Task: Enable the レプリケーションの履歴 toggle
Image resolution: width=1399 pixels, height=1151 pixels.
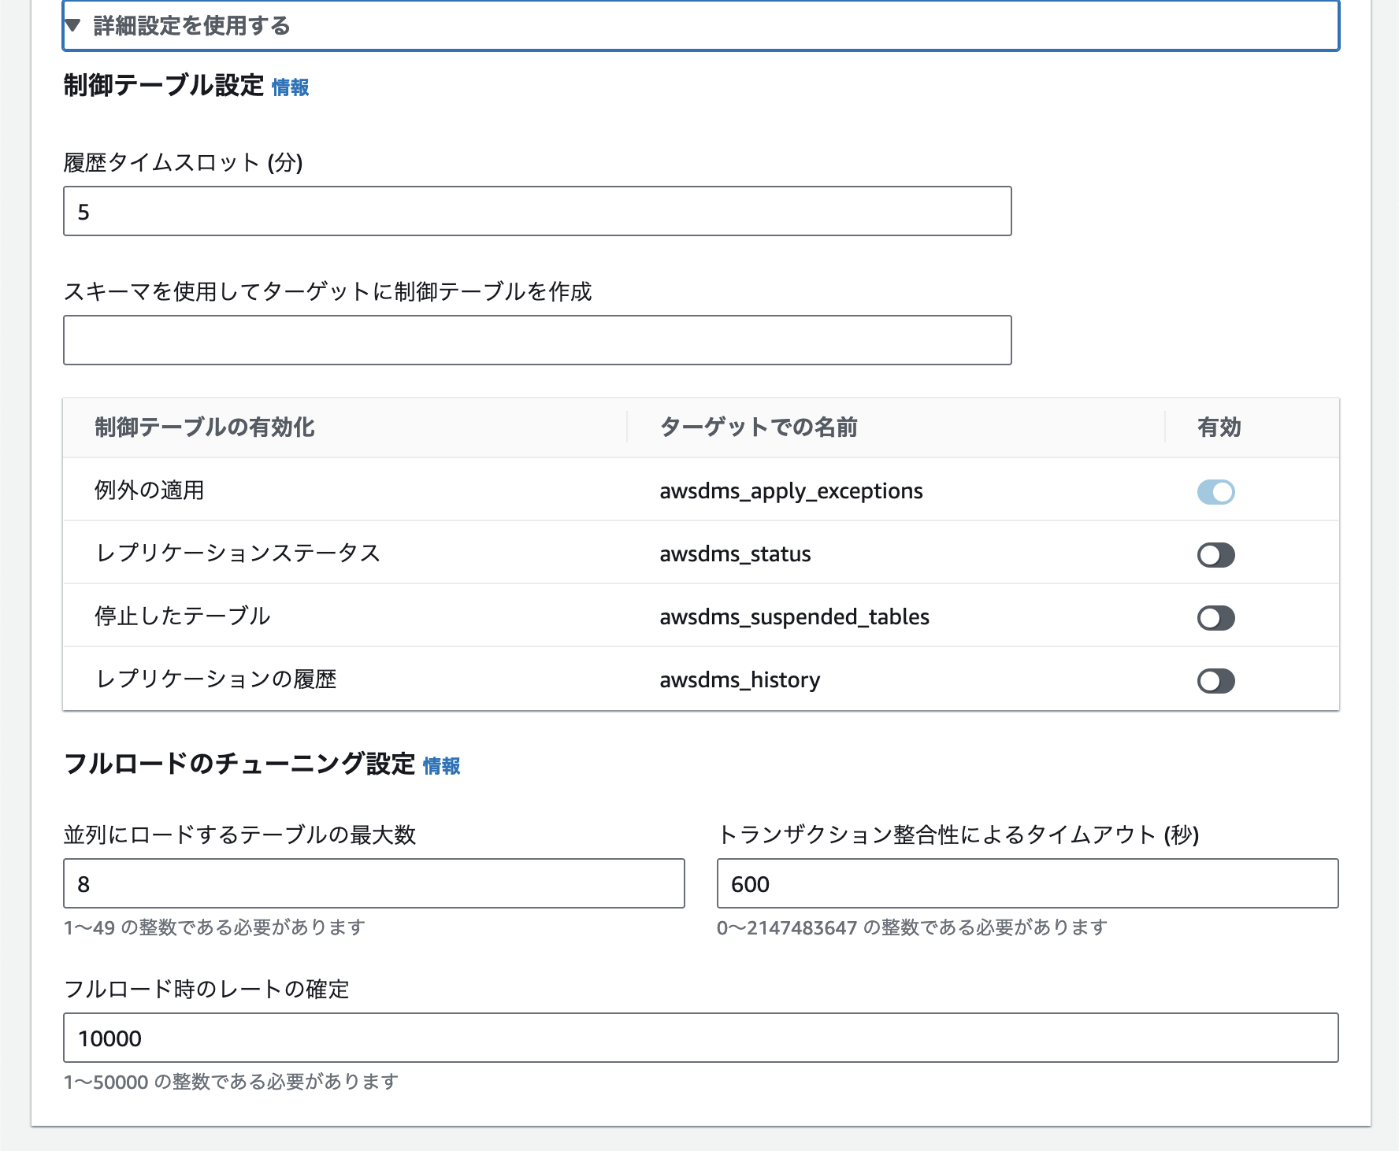Action: coord(1215,681)
